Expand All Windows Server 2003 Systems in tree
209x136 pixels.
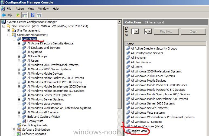pos(19,95)
